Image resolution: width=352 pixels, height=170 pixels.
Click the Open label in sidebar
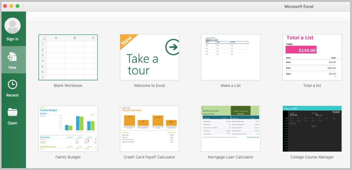pyautogui.click(x=12, y=123)
